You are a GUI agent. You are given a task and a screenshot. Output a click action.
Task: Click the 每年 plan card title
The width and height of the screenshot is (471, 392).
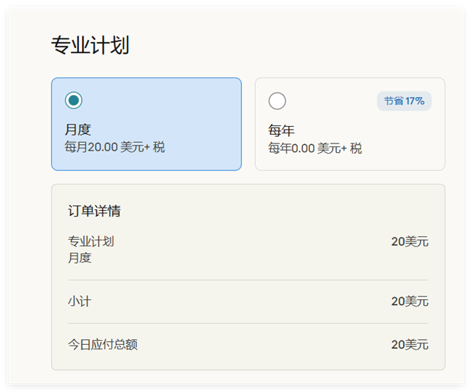(x=281, y=131)
